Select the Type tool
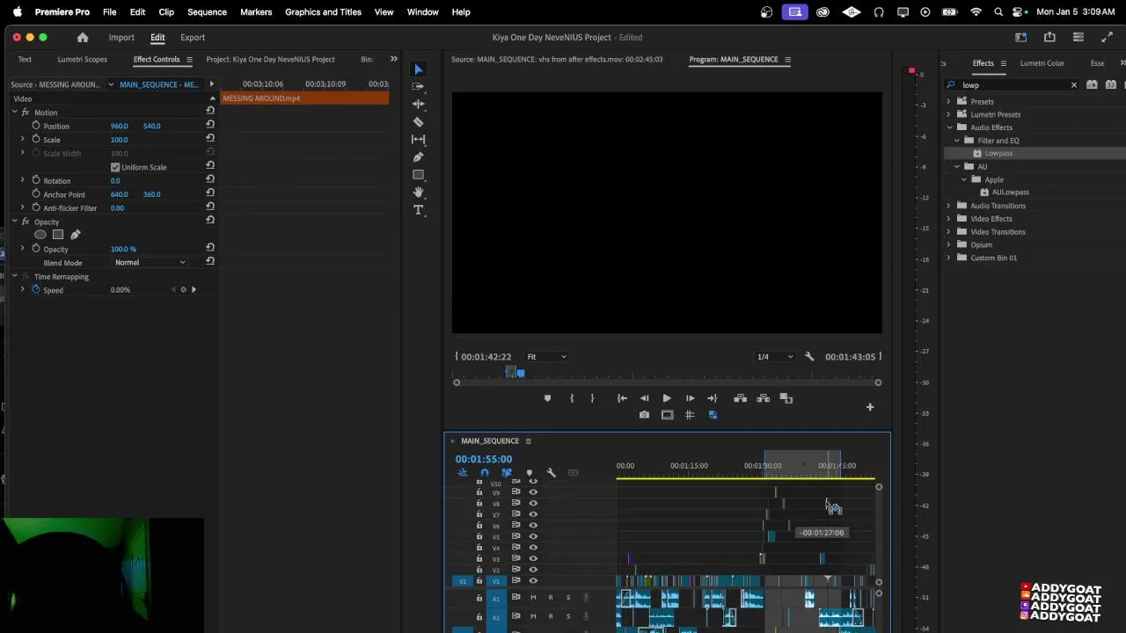 (419, 210)
